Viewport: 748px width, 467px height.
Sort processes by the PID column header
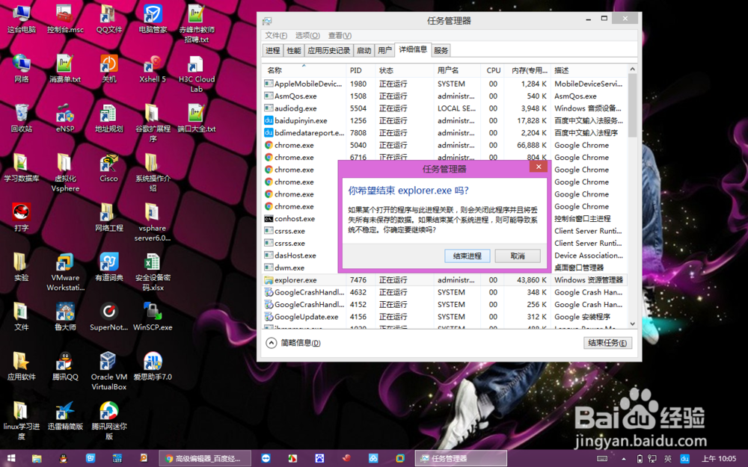click(361, 70)
